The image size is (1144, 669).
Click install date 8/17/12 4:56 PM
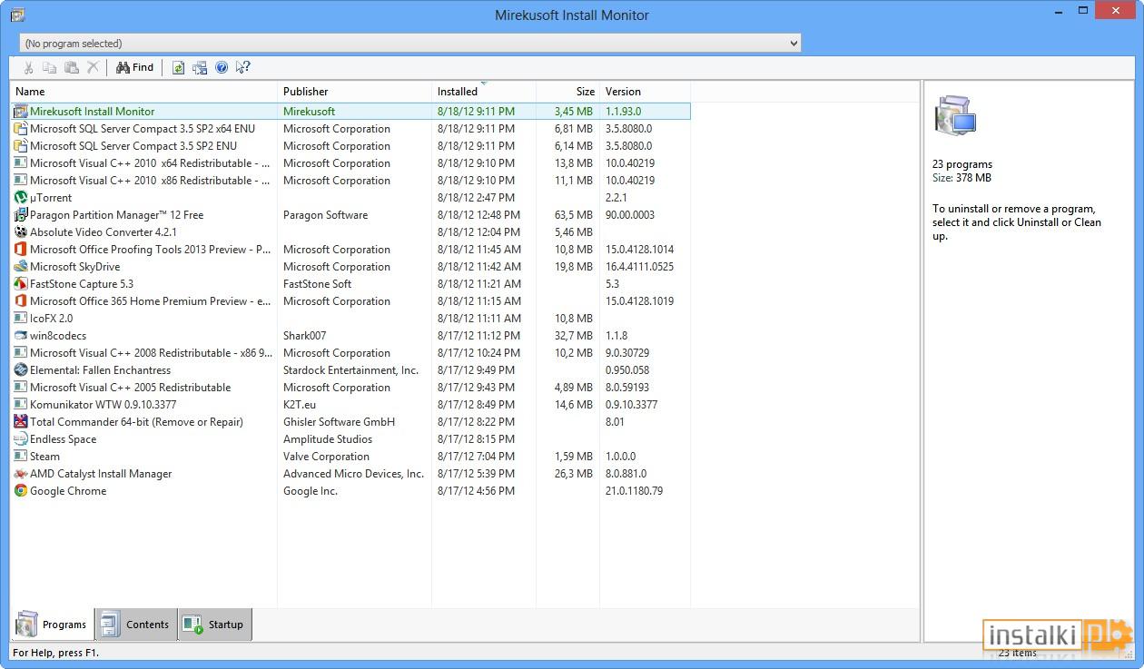pyautogui.click(x=476, y=491)
